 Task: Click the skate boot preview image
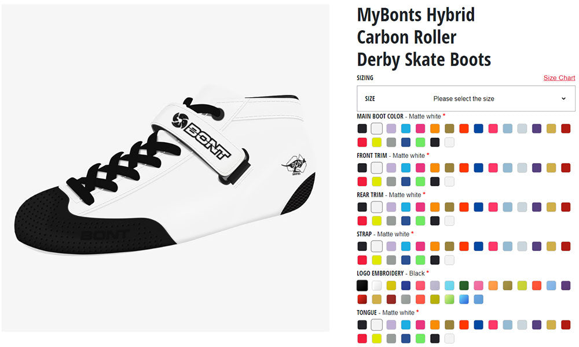point(165,168)
